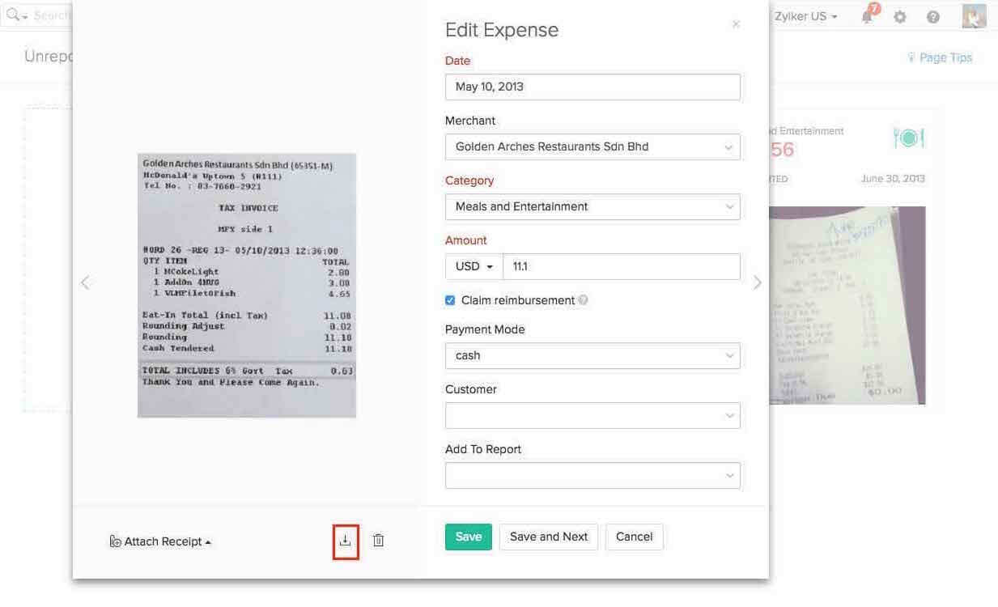
Task: Delete the attached receipt using trash icon
Action: (378, 541)
